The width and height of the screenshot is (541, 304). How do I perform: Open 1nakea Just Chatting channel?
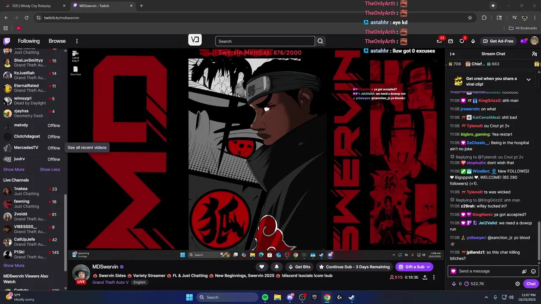click(x=33, y=191)
